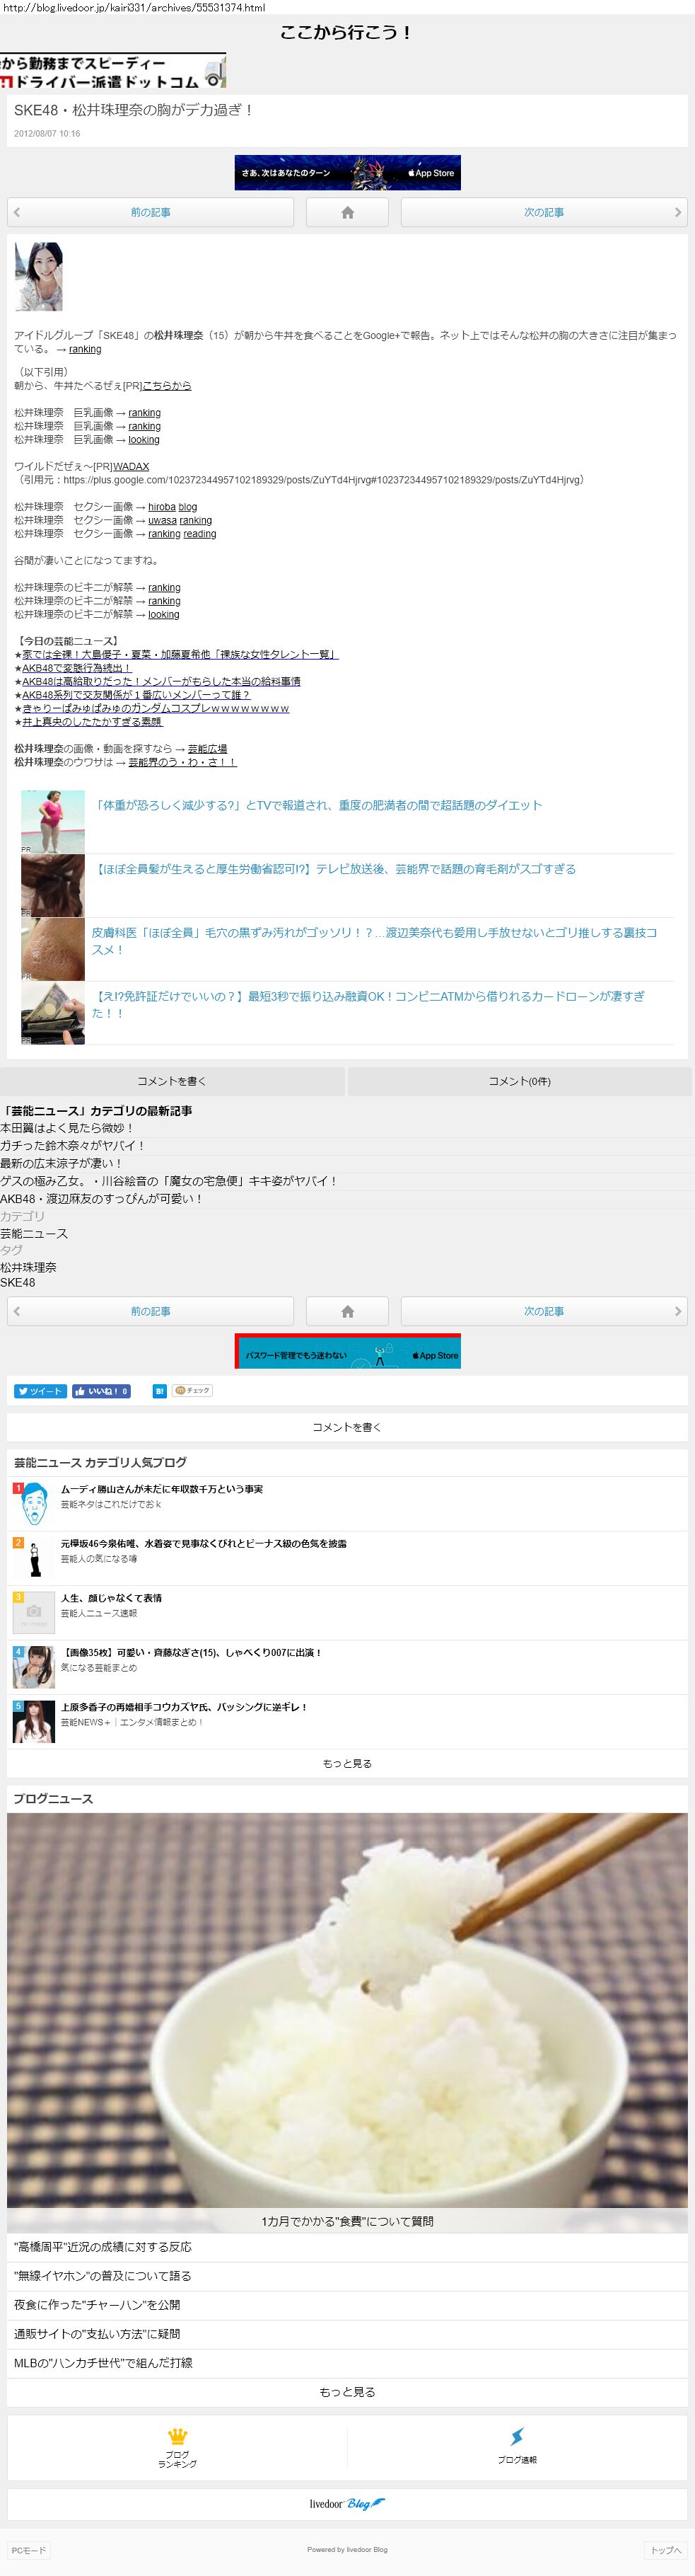Click the Hatena B! bookmark icon
Screen dimensions: 695x2576
[x=159, y=1391]
